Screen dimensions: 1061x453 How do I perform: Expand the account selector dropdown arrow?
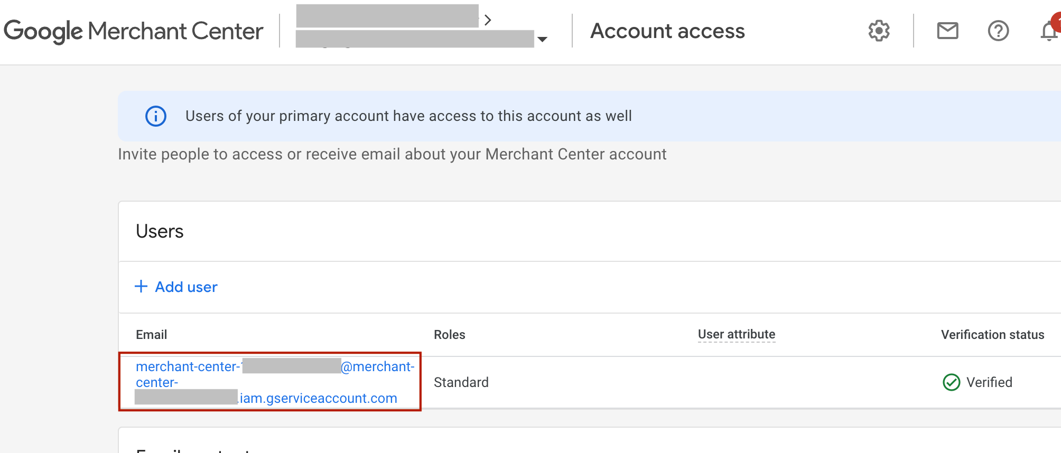(542, 39)
